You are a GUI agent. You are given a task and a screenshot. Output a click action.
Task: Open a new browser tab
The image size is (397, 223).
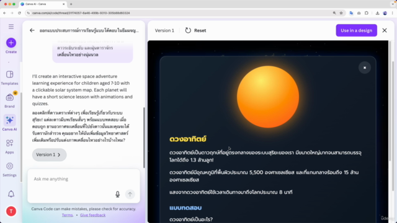pyautogui.click(x=71, y=4)
